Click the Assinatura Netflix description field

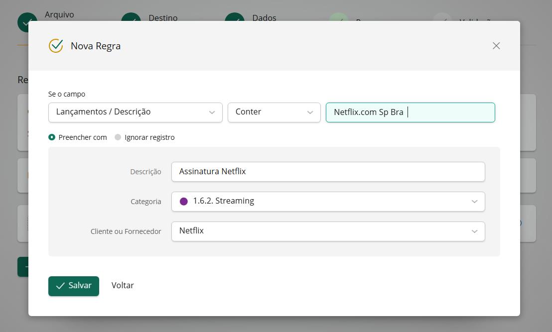click(x=328, y=172)
